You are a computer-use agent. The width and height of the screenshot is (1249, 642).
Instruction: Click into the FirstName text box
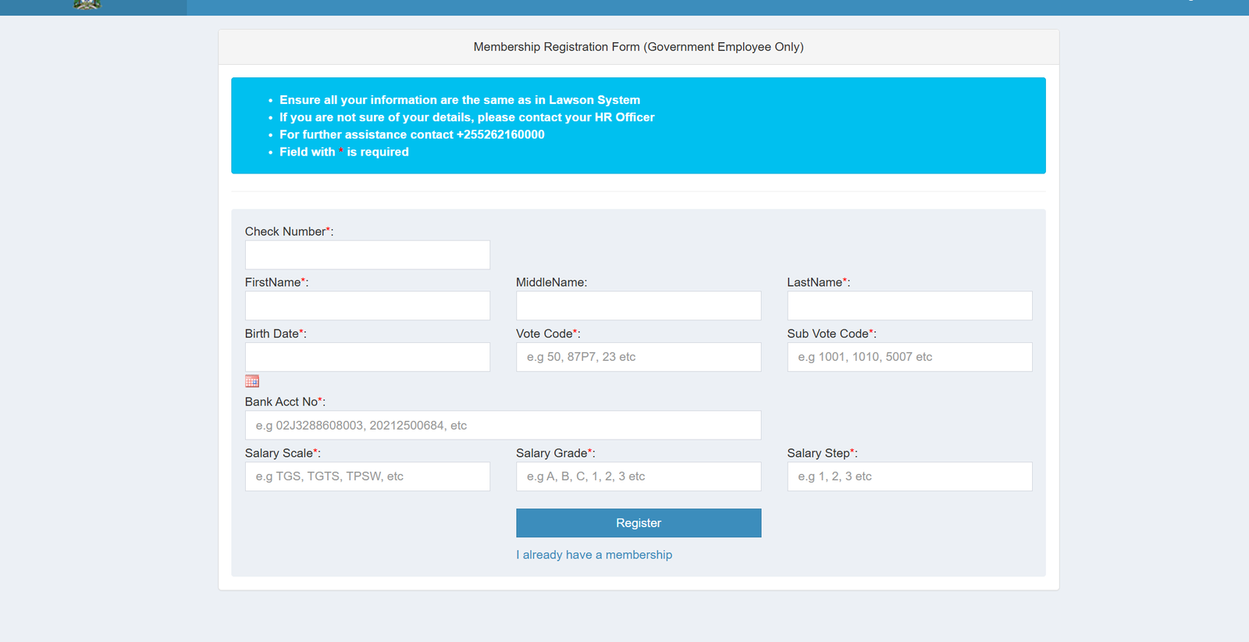point(367,305)
